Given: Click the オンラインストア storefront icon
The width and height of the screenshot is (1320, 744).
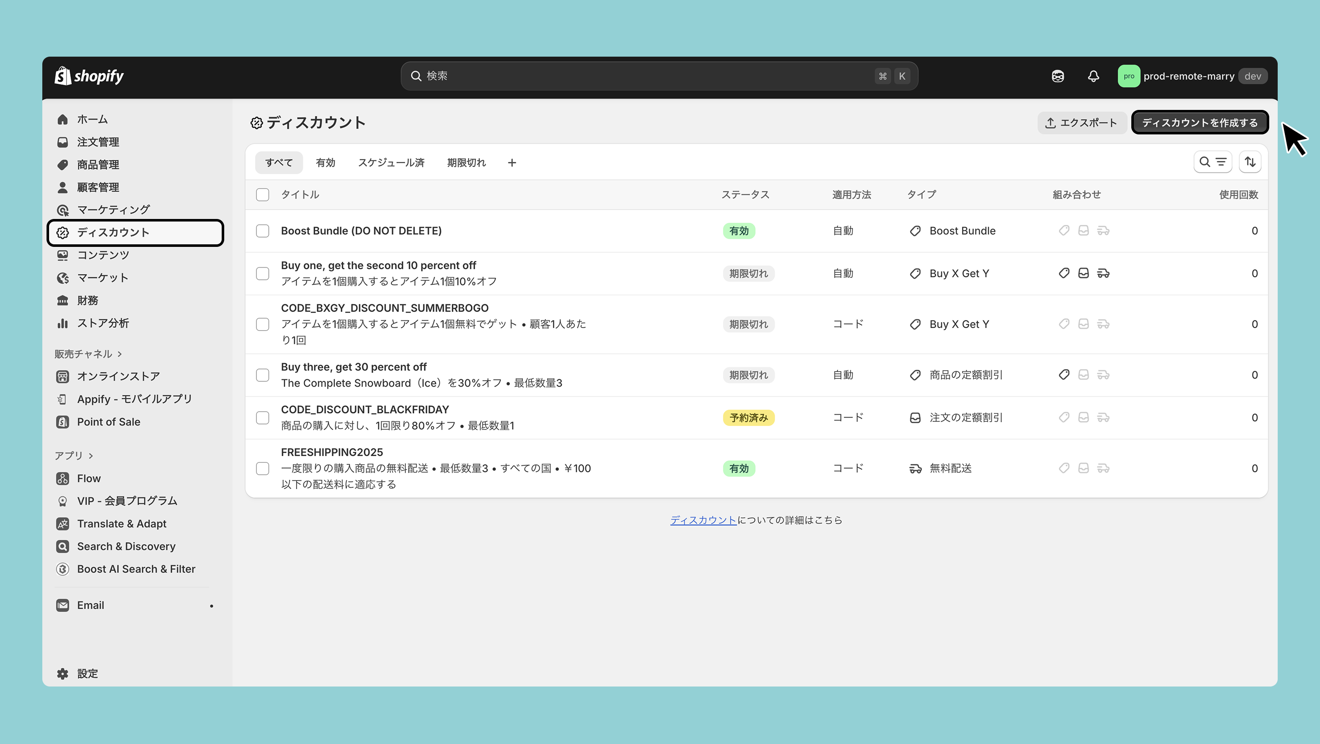Looking at the screenshot, I should click(x=63, y=376).
